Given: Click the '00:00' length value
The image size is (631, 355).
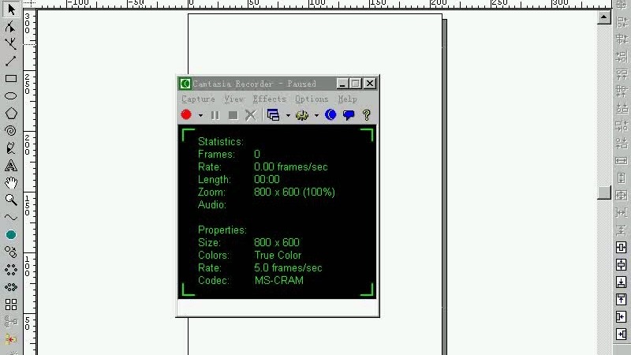Looking at the screenshot, I should pos(267,180).
